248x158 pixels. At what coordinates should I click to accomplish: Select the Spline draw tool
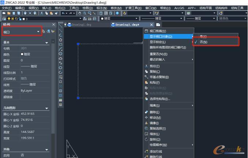[60, 63]
